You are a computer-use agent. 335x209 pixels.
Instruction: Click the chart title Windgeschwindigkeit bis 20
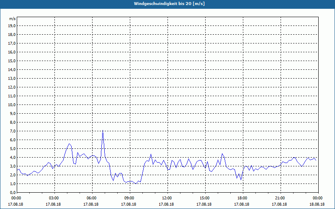point(167,4)
